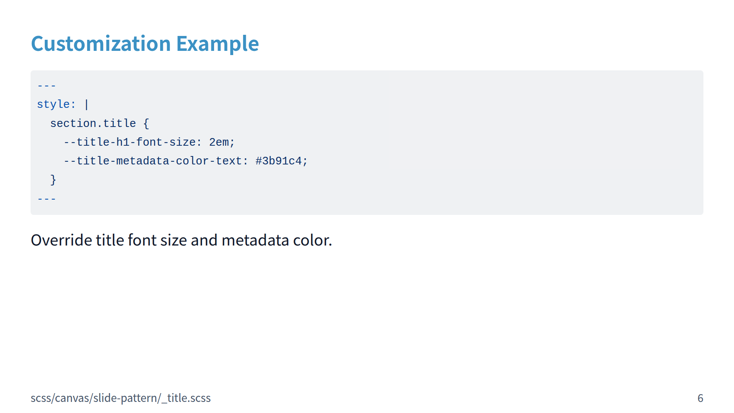Click the "section.title" selector in the code
Viewport: 734px width, 413px height.
tap(93, 124)
